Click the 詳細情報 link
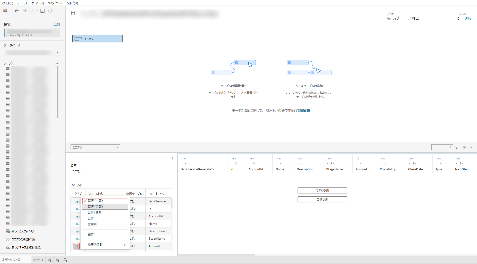Screen dimensions: 477x264 click(x=303, y=110)
